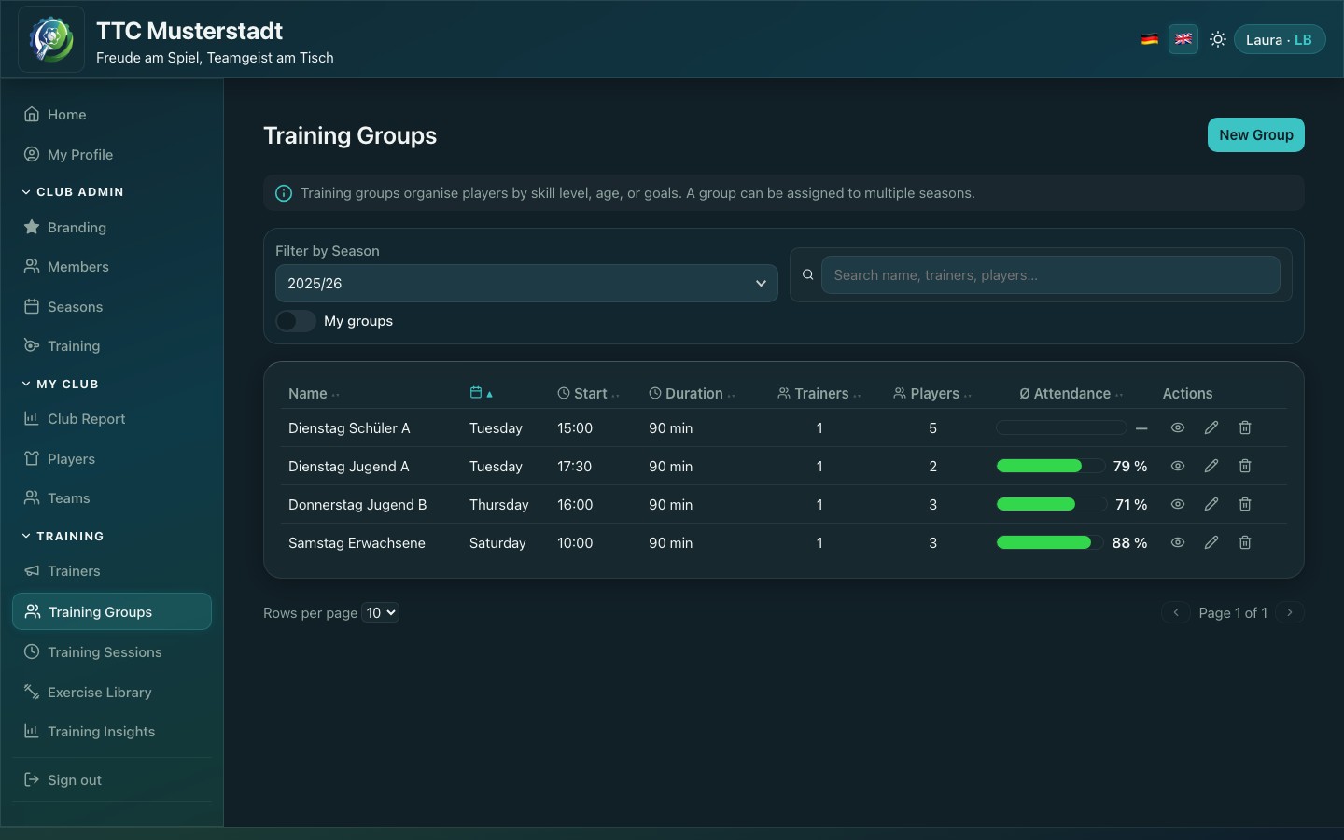Open Branding settings
Image resolution: width=1344 pixels, height=840 pixels.
(x=112, y=228)
